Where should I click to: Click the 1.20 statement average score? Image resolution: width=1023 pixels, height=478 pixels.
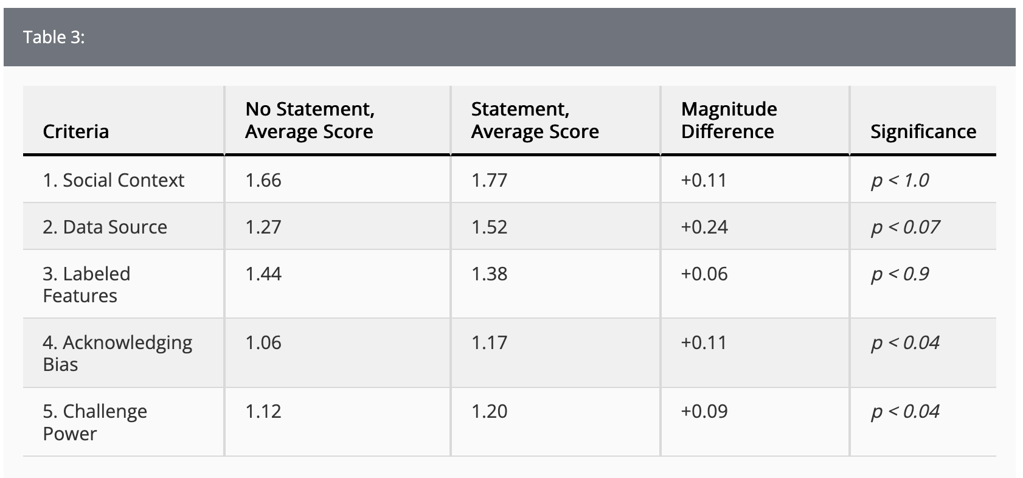pyautogui.click(x=490, y=411)
